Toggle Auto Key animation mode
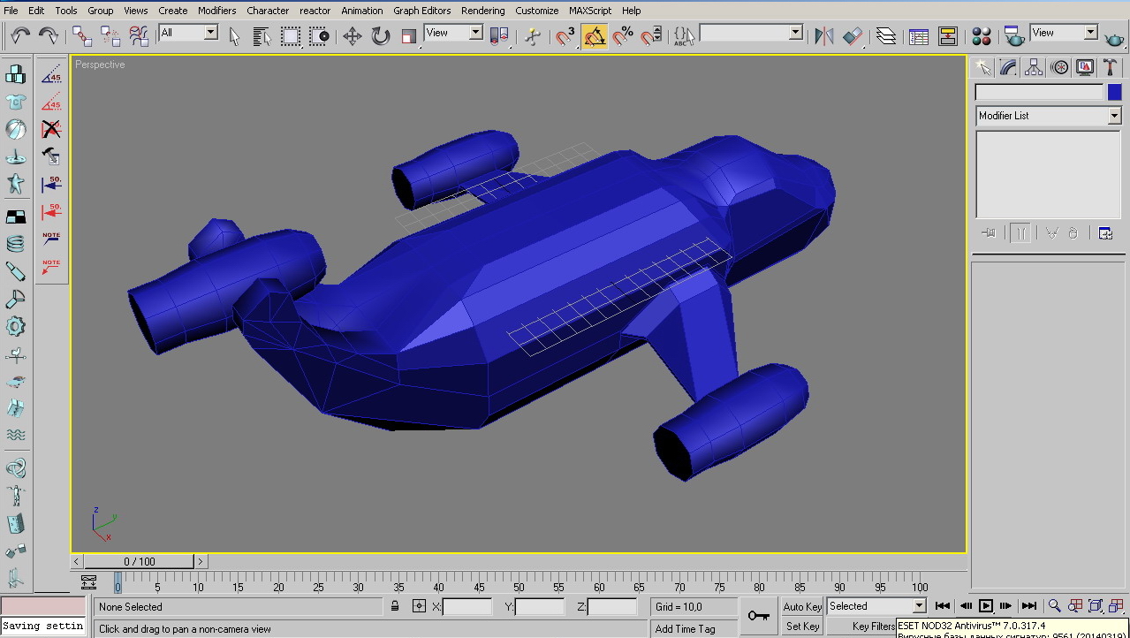The image size is (1130, 638). point(802,606)
